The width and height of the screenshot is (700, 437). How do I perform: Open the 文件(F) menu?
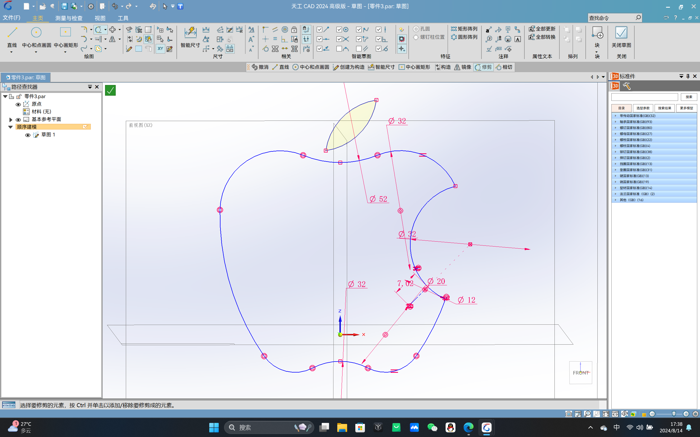[x=11, y=18]
